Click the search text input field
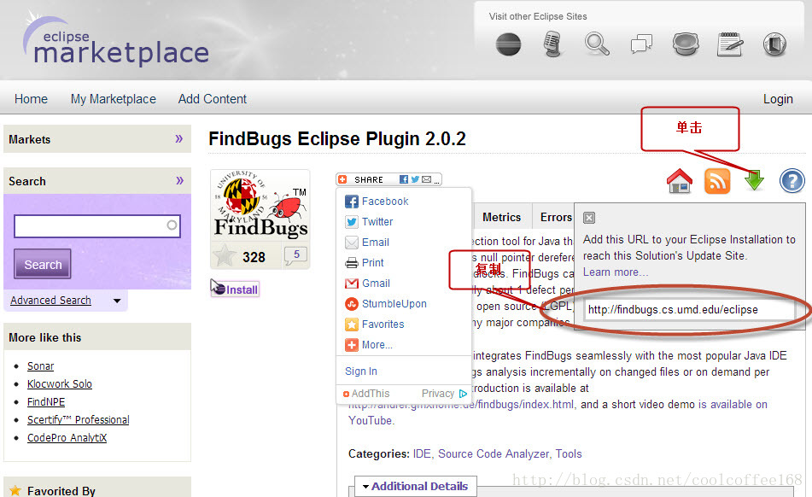 pyautogui.click(x=97, y=226)
